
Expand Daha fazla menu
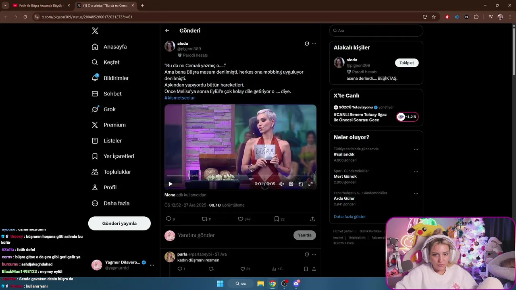coord(111,203)
